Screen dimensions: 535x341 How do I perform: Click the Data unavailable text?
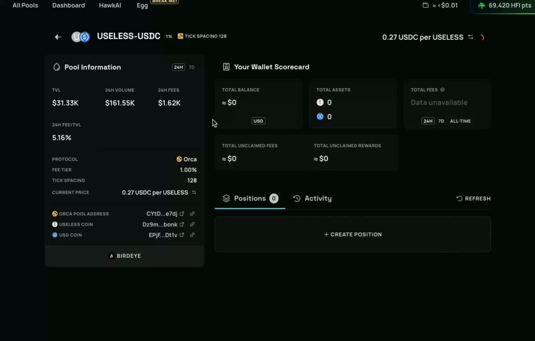(439, 102)
